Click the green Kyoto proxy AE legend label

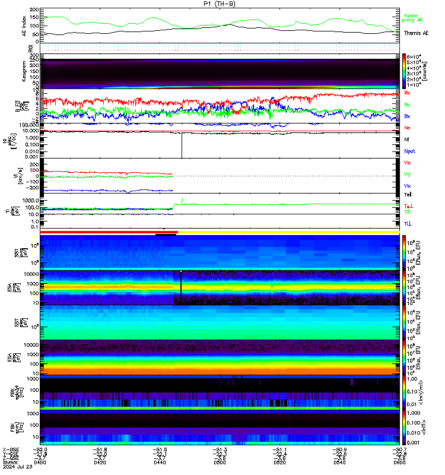[412, 18]
